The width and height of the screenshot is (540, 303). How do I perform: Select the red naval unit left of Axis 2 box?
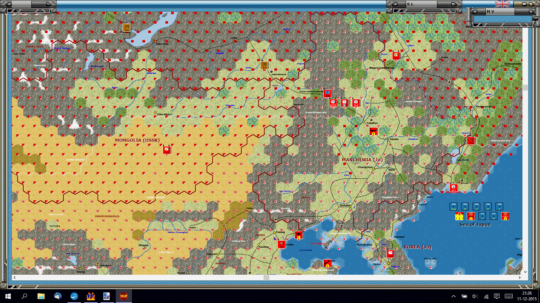(x=471, y=216)
